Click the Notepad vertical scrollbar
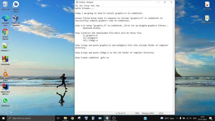215x121 pixels. pyautogui.click(x=173, y=59)
